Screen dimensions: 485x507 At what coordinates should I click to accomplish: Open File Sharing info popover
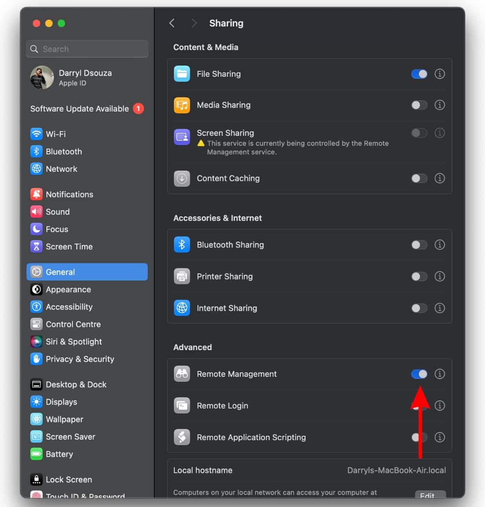click(440, 74)
